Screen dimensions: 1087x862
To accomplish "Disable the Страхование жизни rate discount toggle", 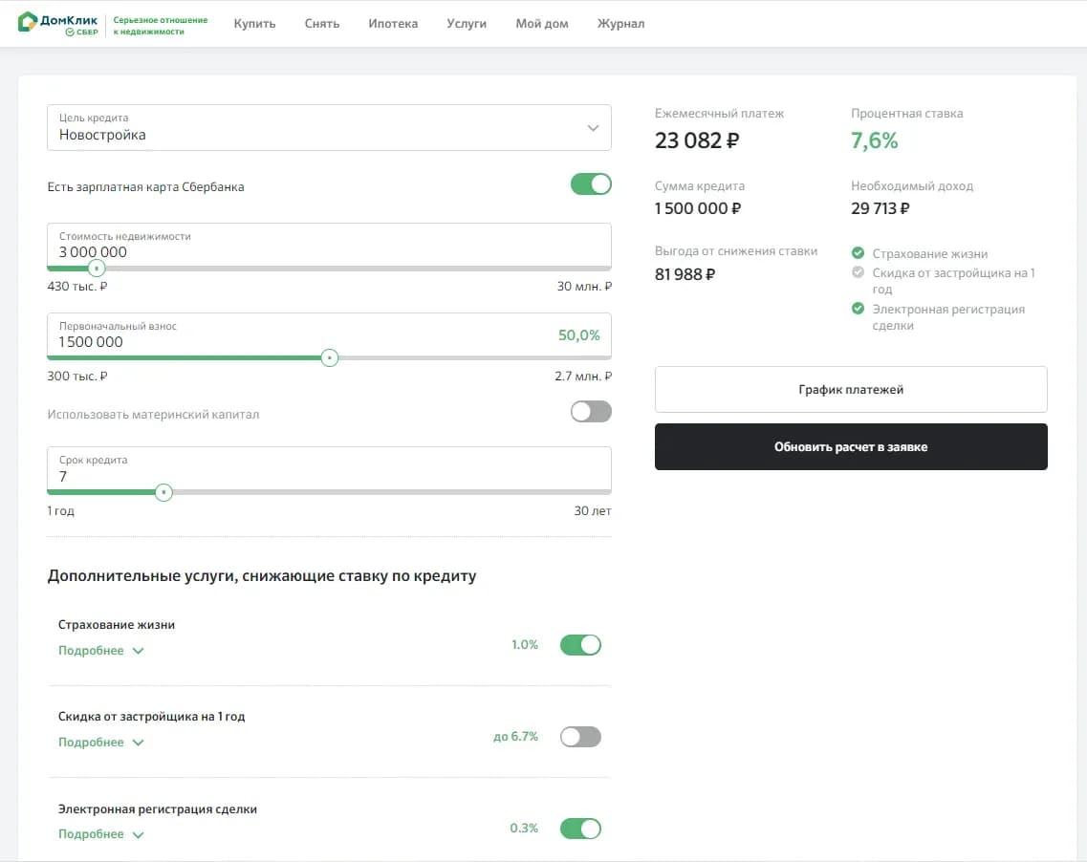I will point(580,645).
